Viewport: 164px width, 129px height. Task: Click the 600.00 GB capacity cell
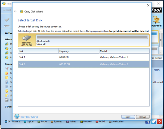click(x=64, y=64)
